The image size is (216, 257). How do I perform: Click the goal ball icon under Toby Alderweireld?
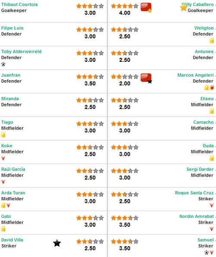pos(3,64)
